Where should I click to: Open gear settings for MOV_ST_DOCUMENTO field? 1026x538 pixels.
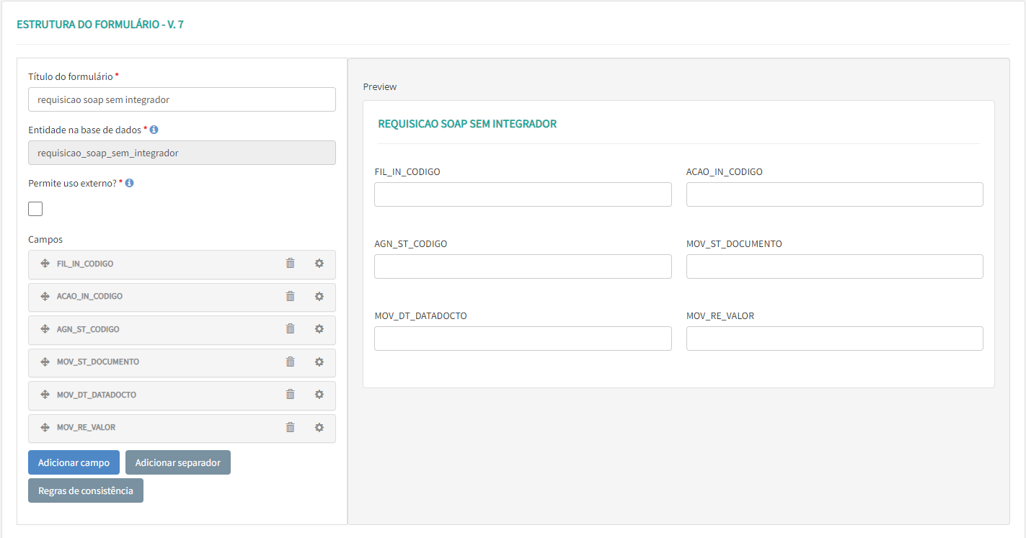(319, 362)
